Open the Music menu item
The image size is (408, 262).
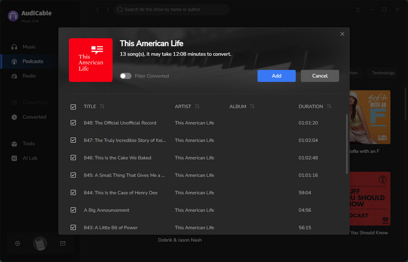click(29, 47)
